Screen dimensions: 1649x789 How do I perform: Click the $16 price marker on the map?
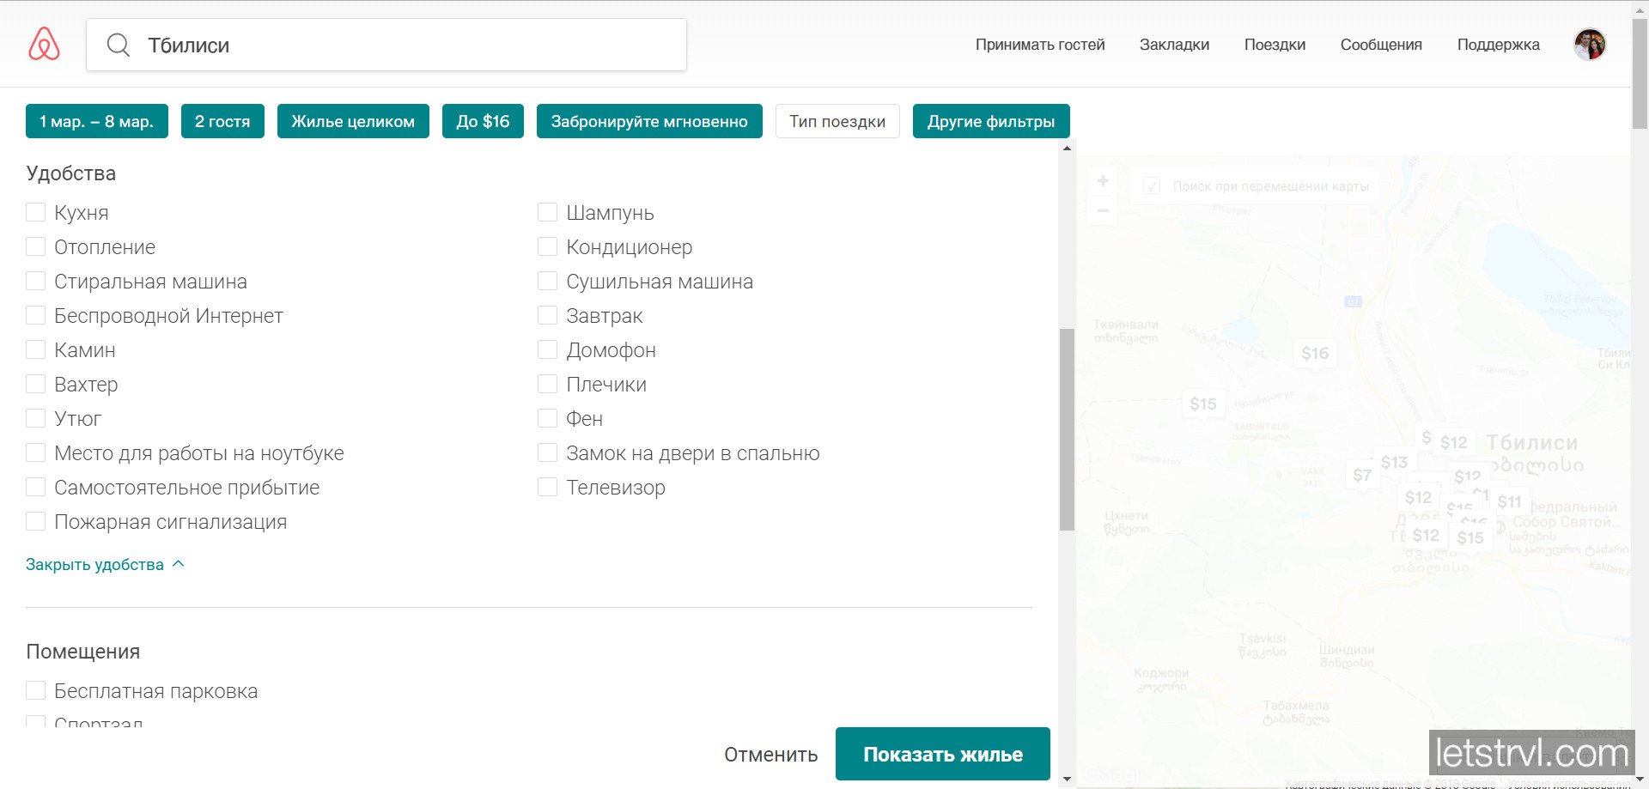pyautogui.click(x=1317, y=352)
